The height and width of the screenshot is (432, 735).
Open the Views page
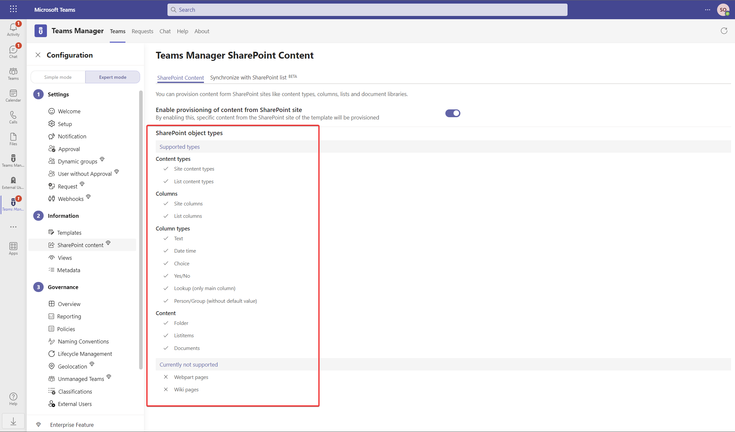(60, 258)
